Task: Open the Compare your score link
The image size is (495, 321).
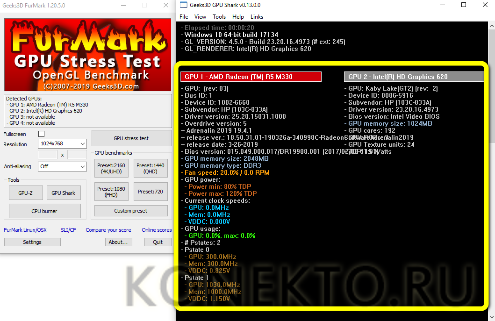Action: pyautogui.click(x=108, y=230)
